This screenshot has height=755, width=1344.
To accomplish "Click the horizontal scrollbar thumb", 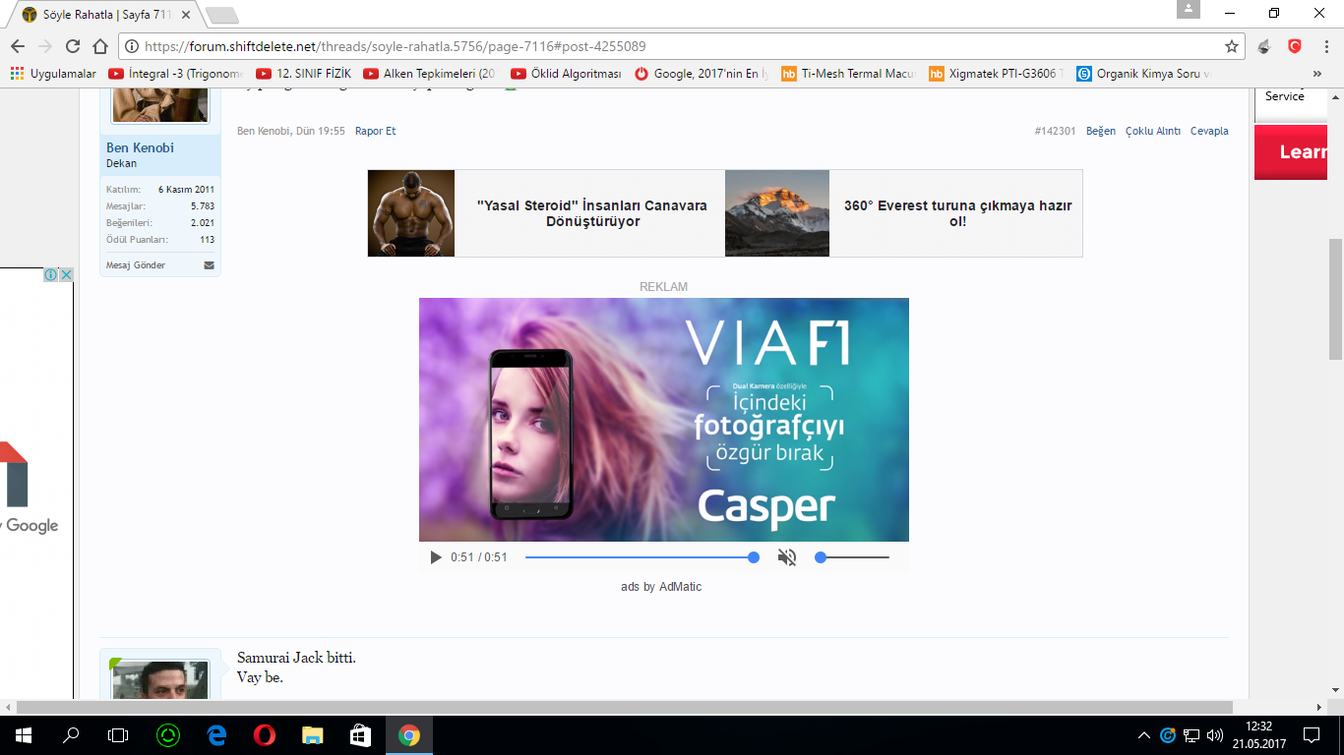I will pos(625,707).
